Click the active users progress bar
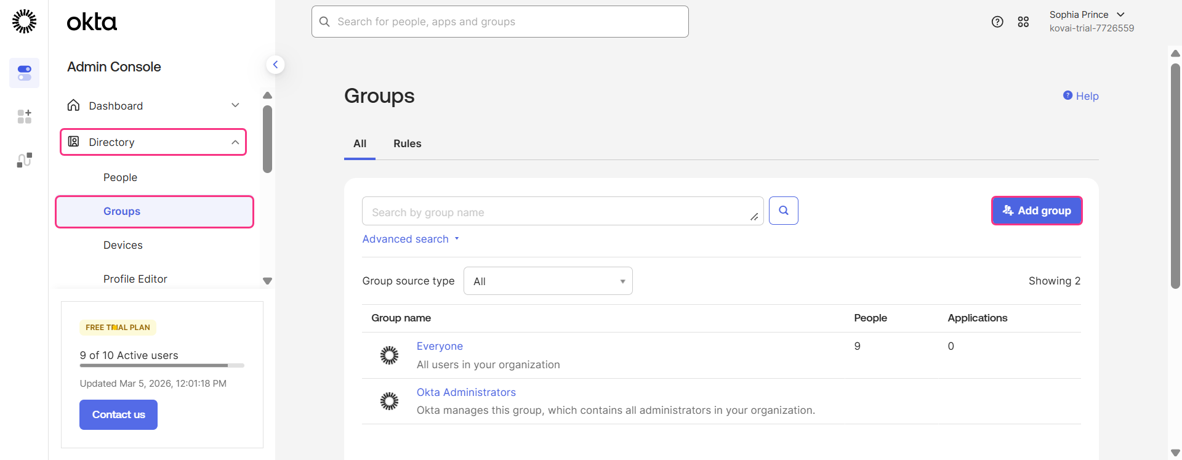1182x460 pixels. pyautogui.click(x=162, y=366)
